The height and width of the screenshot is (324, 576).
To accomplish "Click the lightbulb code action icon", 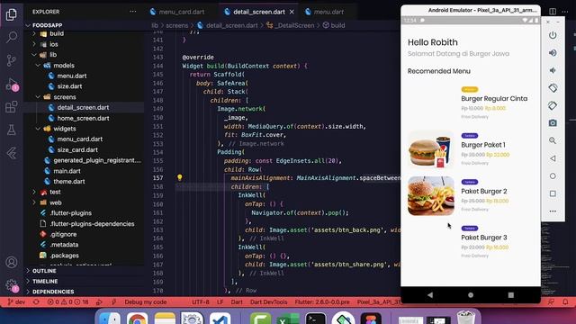I will [180, 178].
